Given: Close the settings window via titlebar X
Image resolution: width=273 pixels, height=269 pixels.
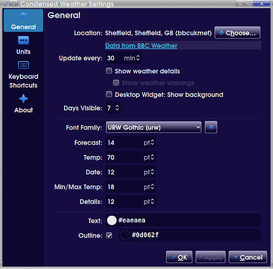Looking at the screenshot, I should pyautogui.click(x=262, y=4).
